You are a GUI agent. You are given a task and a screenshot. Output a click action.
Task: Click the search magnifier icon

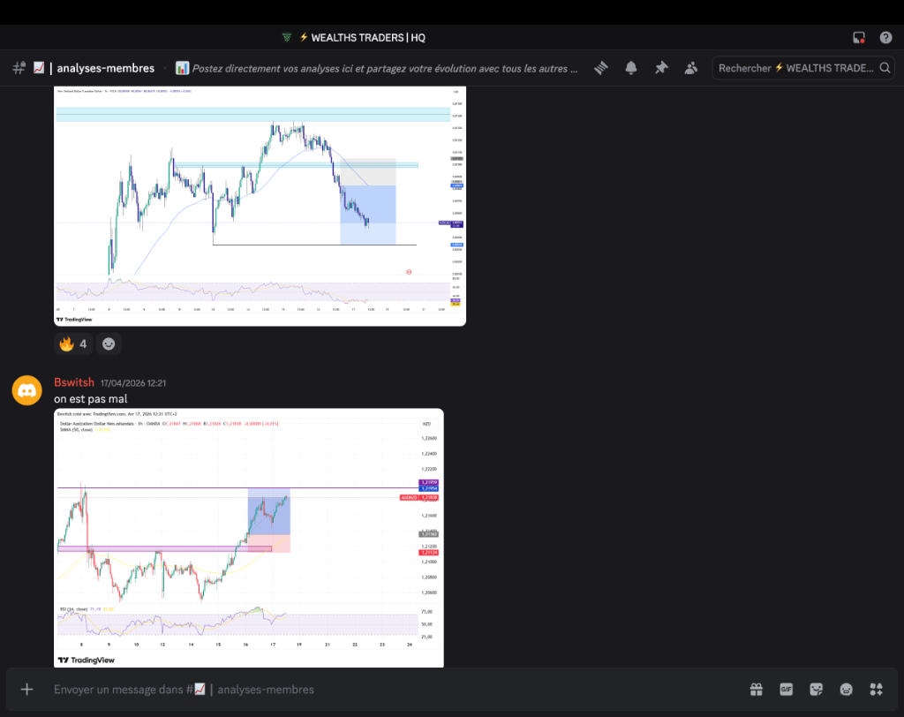[x=885, y=68]
